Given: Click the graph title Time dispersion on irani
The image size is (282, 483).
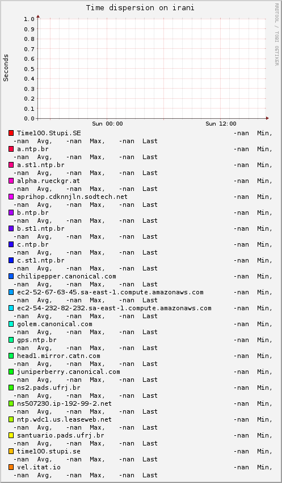Looking at the screenshot, I should click(x=140, y=8).
